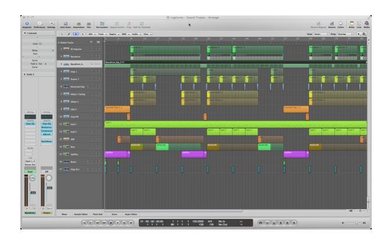Select the orange Layered Clap region at bar 1
This screenshot has width=388, height=244.
(117, 109)
